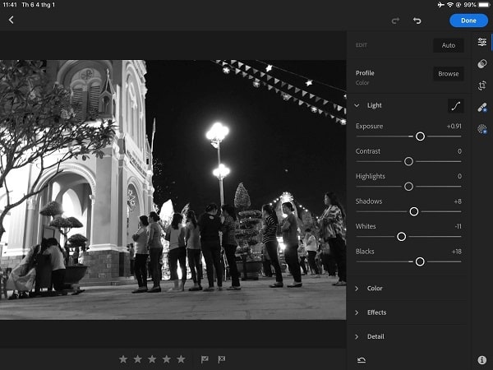This screenshot has width=493, height=370.
Task: Expand the Detail section
Action: pos(357,336)
